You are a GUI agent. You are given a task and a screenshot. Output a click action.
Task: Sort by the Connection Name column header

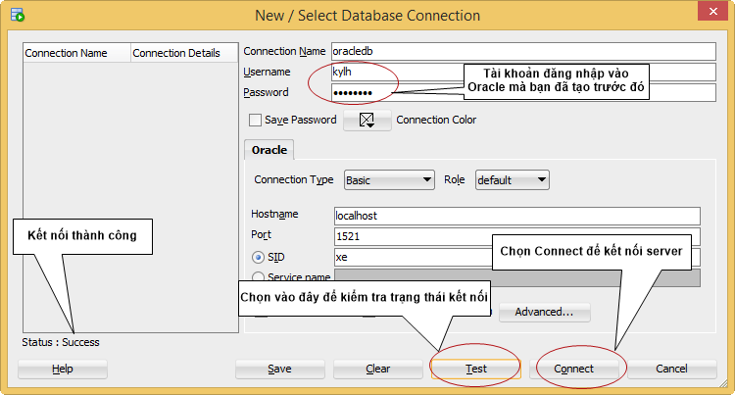coord(76,53)
